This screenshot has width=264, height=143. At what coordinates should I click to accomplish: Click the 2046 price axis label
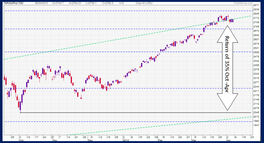[x=256, y=112]
